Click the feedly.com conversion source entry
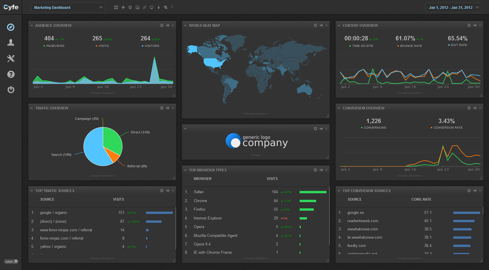This screenshot has height=270, width=489. click(x=356, y=246)
